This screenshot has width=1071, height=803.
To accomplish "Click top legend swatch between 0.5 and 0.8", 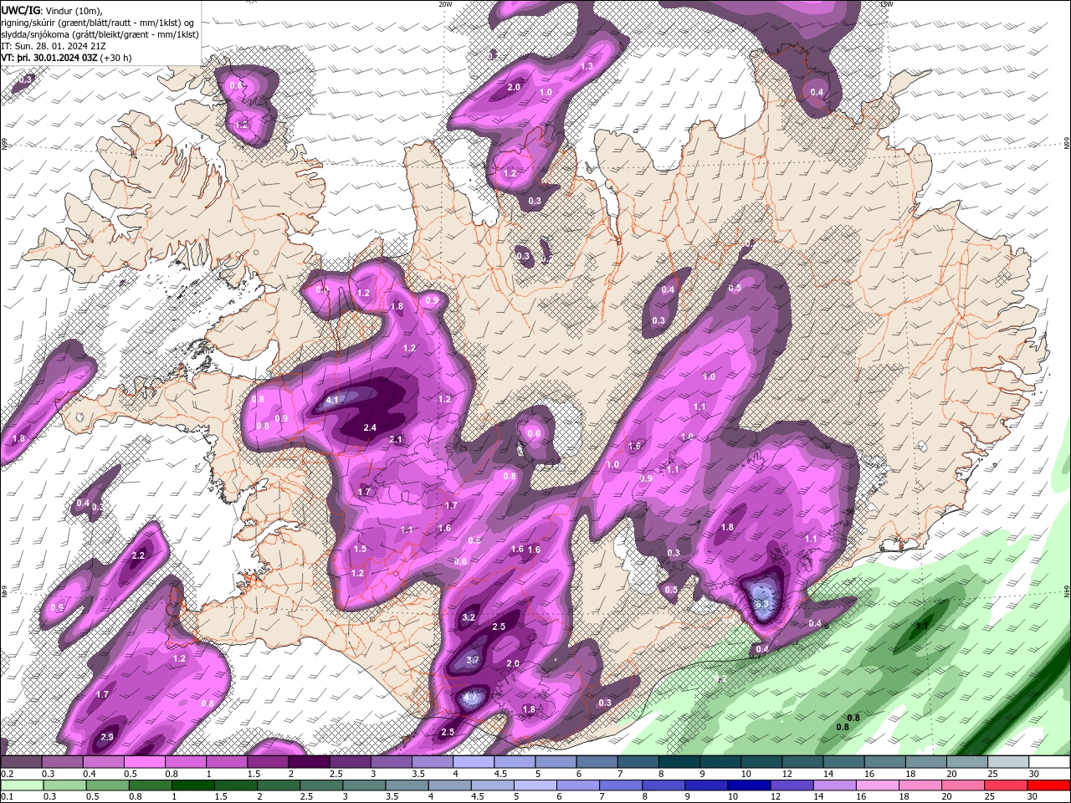I will (x=144, y=762).
